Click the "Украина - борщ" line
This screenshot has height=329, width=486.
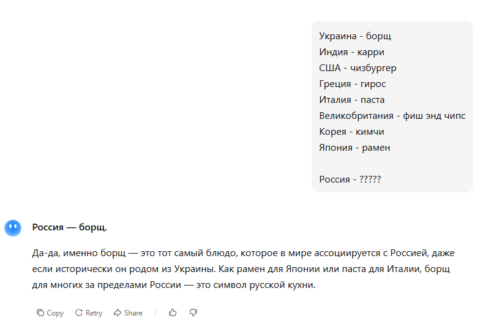click(x=355, y=36)
